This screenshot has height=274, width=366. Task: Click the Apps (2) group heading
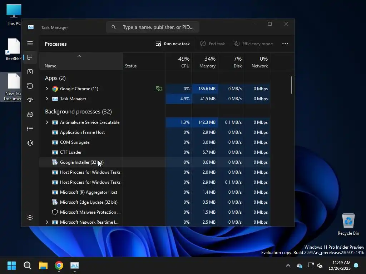(55, 78)
